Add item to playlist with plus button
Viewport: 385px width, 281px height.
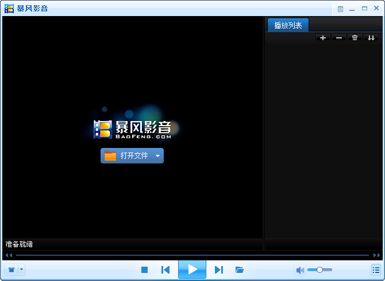point(323,38)
